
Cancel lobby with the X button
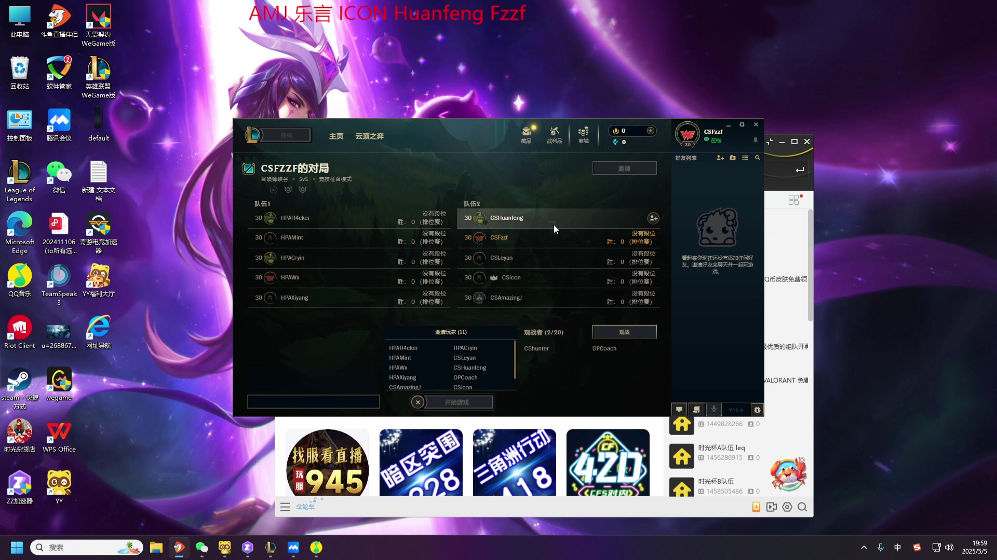pyautogui.click(x=418, y=402)
